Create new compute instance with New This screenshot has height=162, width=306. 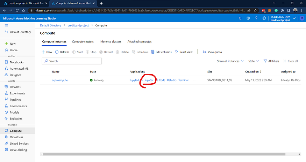click(47, 52)
